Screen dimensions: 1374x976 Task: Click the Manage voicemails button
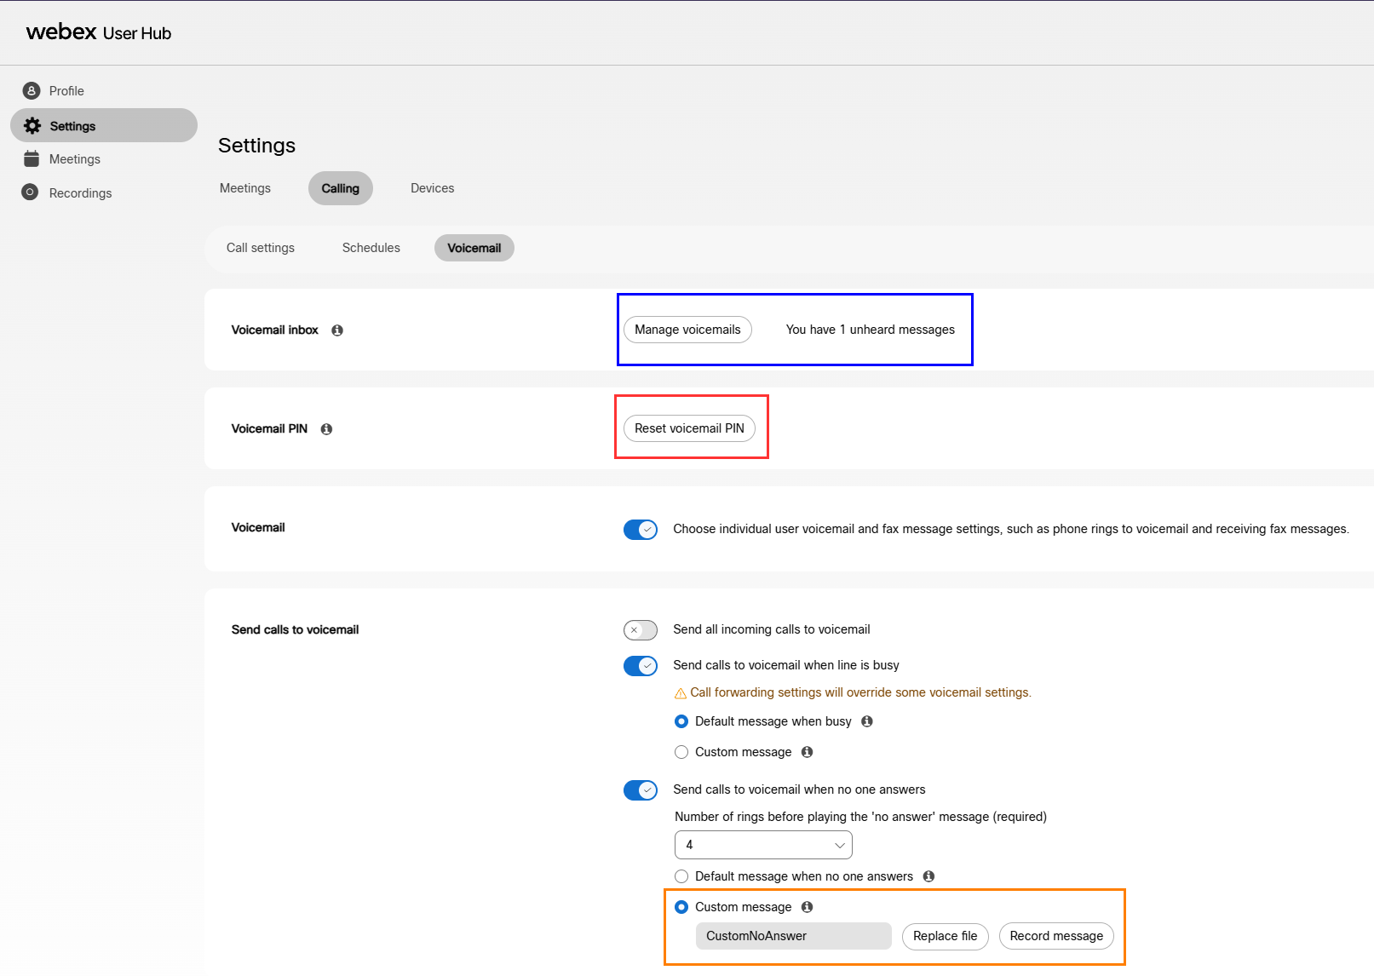click(x=687, y=330)
